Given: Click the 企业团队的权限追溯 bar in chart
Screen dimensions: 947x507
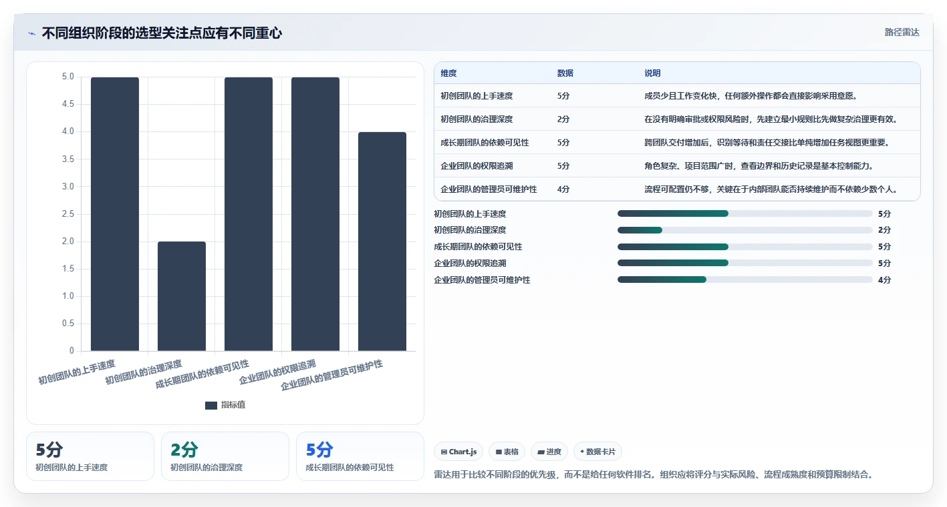Looking at the screenshot, I should pyautogui.click(x=315, y=214).
